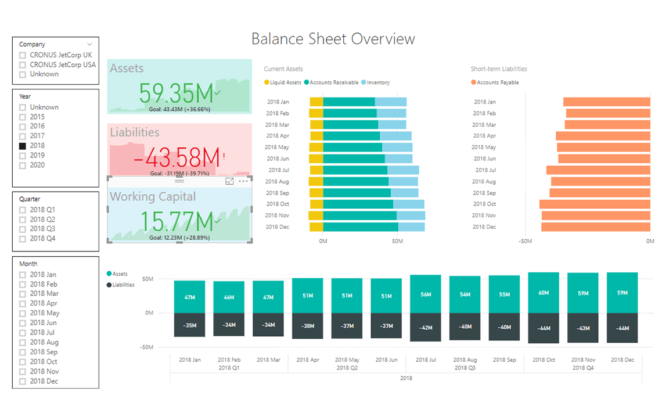Click the Month slicer header
662x399 pixels.
coord(28,264)
